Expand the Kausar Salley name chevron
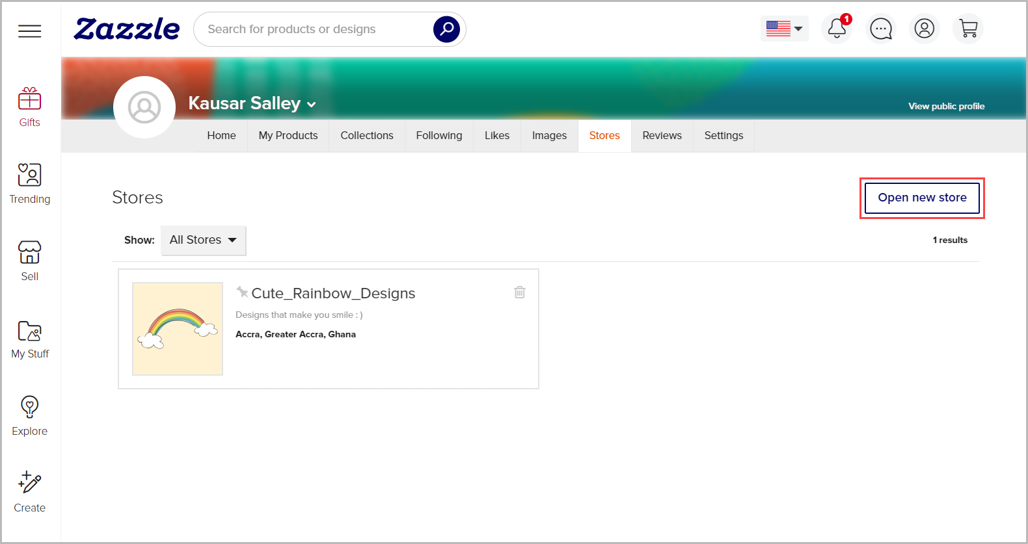Image resolution: width=1028 pixels, height=544 pixels. [x=312, y=105]
